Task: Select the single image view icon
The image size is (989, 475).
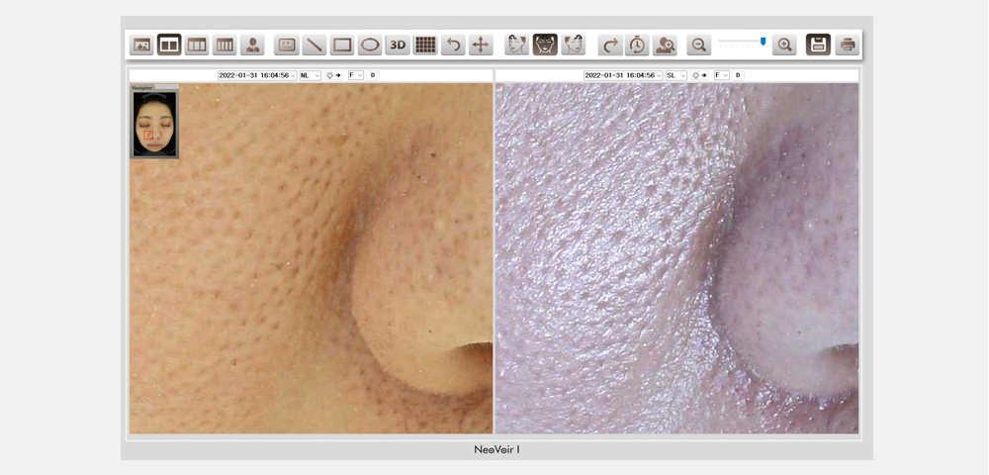Action: pyautogui.click(x=141, y=45)
